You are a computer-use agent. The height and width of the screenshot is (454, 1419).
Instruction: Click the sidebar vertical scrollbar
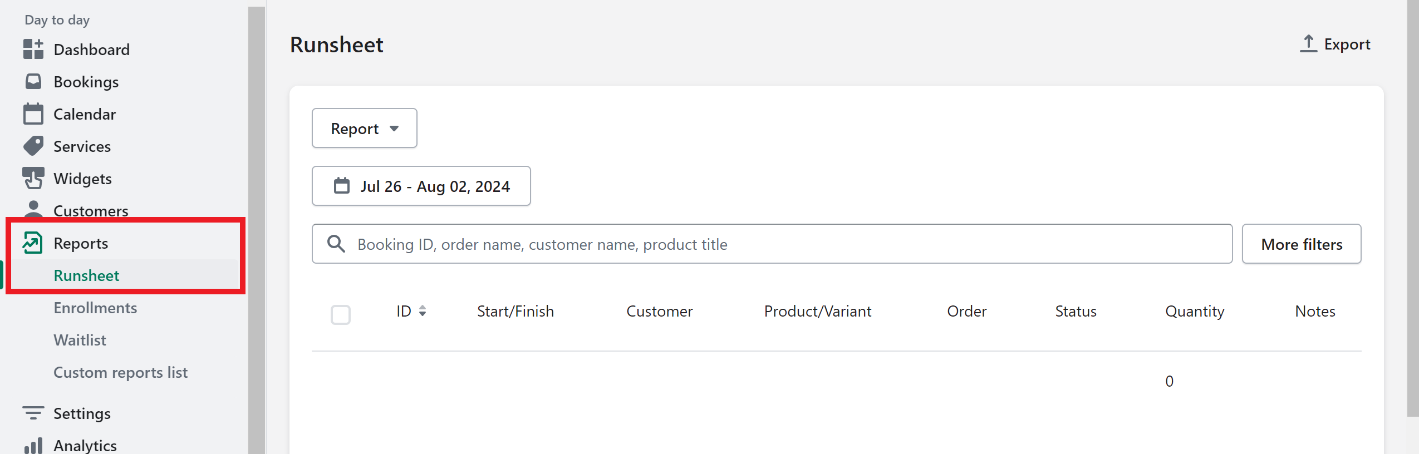257,228
